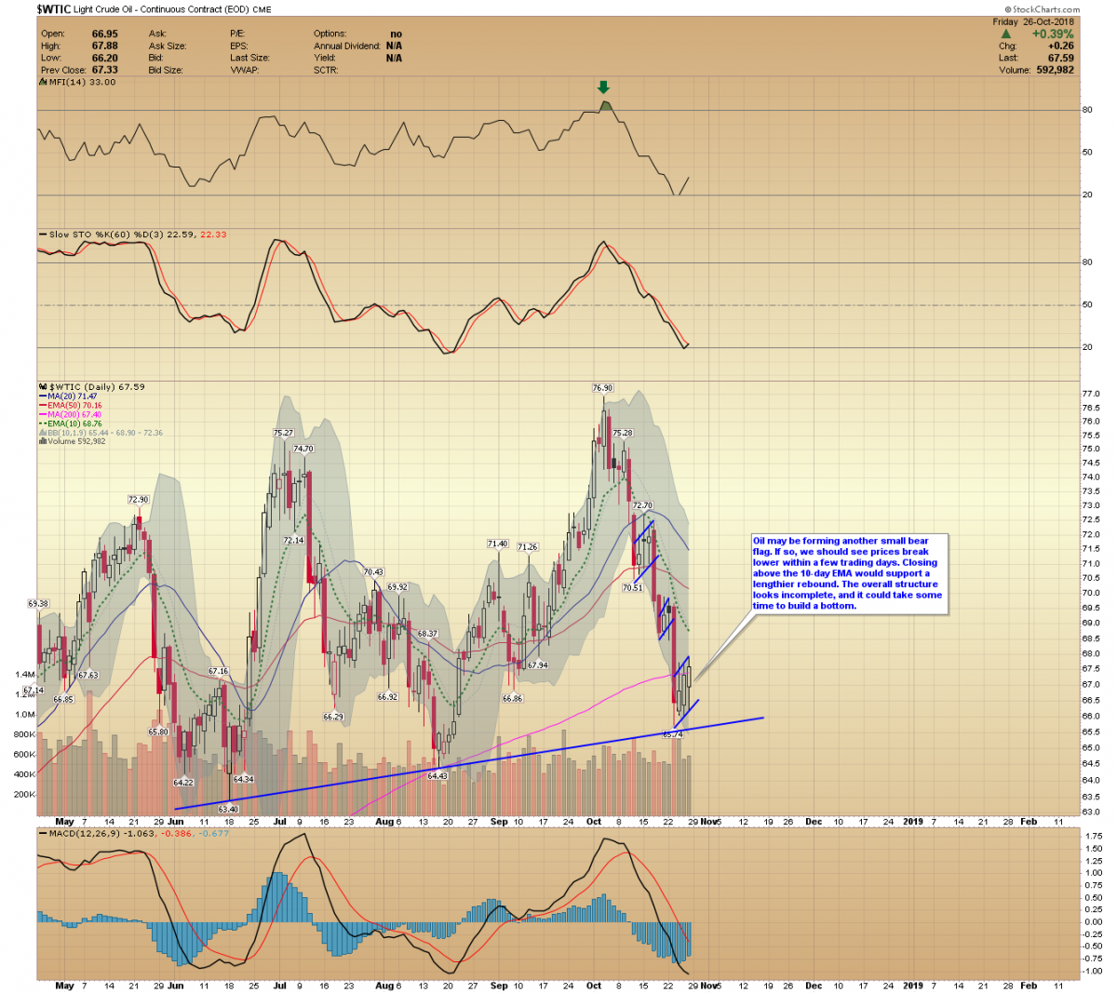
Task: Click the 76.90 peak price label
Action: (602, 387)
